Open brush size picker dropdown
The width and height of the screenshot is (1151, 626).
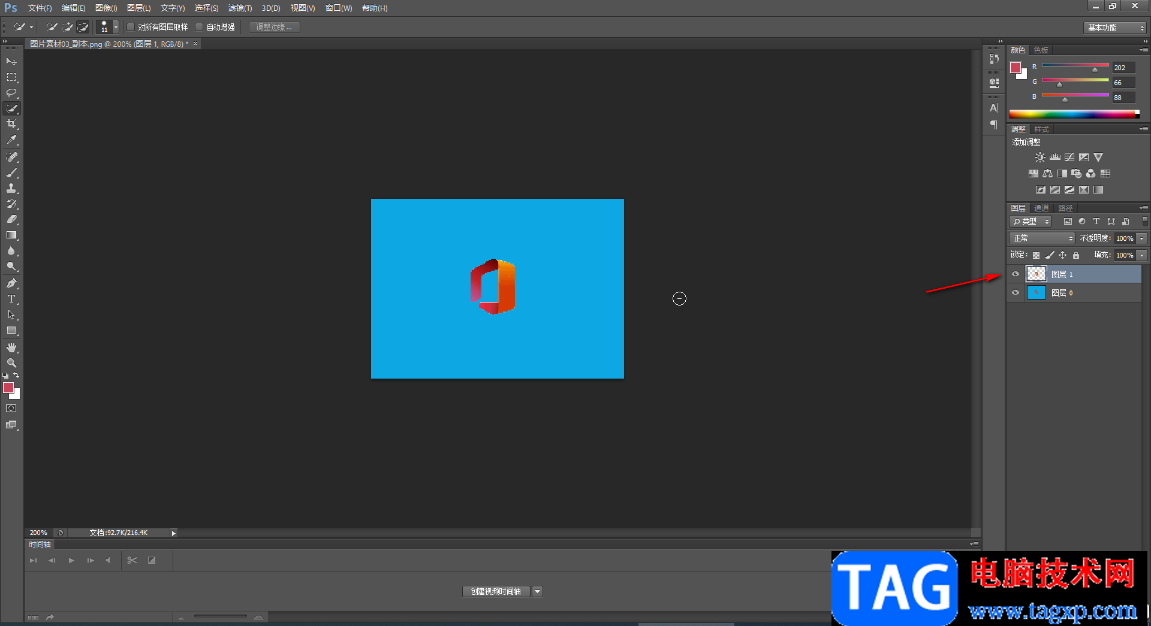[116, 27]
